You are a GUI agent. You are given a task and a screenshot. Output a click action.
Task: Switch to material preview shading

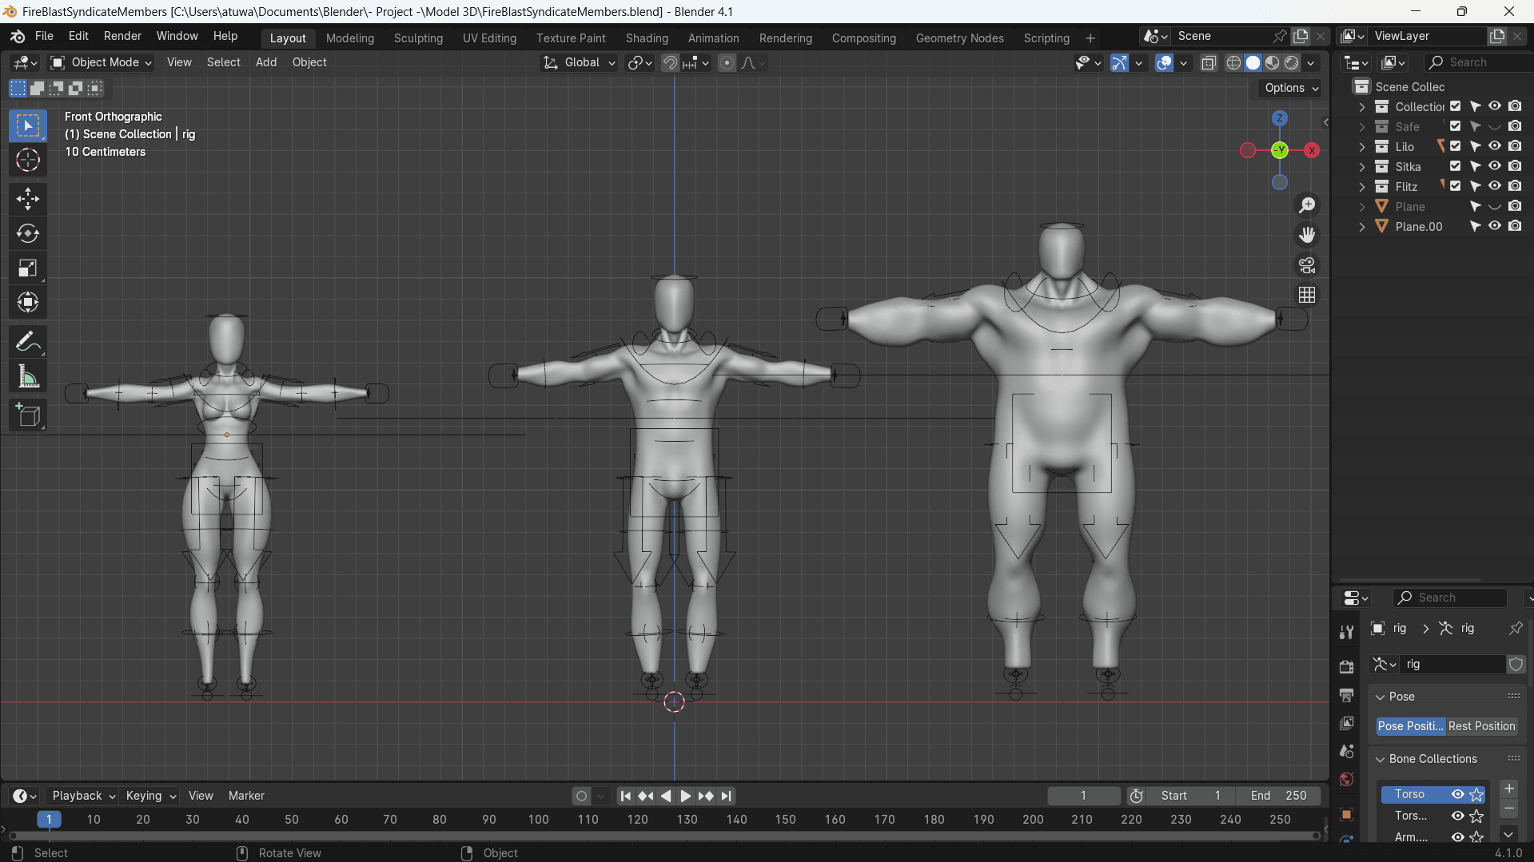tap(1272, 62)
